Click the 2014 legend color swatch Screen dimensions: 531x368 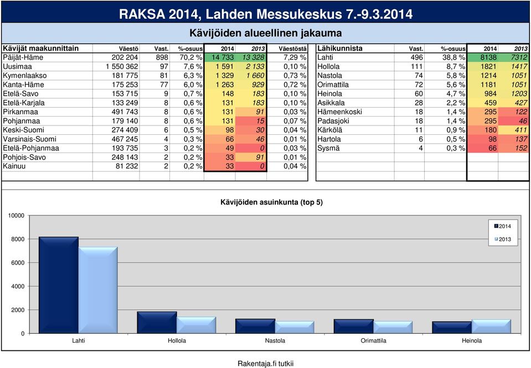(x=497, y=226)
